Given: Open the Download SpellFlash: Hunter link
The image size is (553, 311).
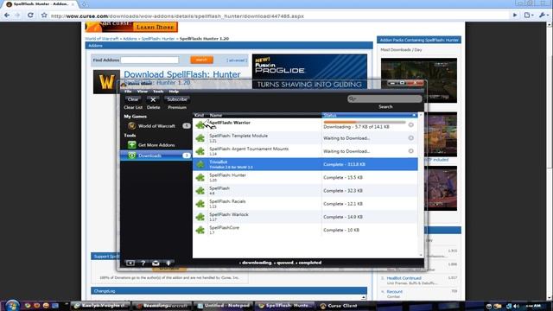Looking at the screenshot, I should coord(182,74).
